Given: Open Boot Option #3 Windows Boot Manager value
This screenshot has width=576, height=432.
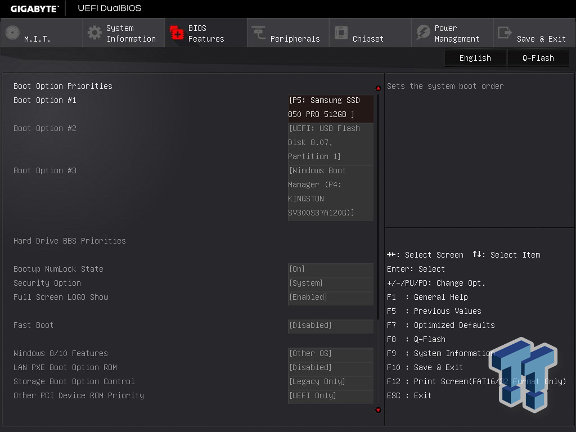Looking at the screenshot, I should coord(331,192).
